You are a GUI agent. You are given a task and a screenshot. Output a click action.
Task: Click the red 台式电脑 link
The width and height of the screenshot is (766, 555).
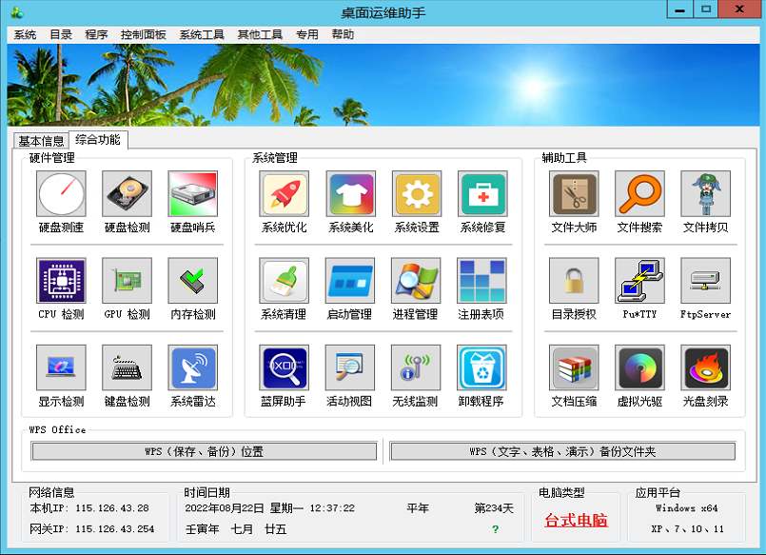(576, 521)
